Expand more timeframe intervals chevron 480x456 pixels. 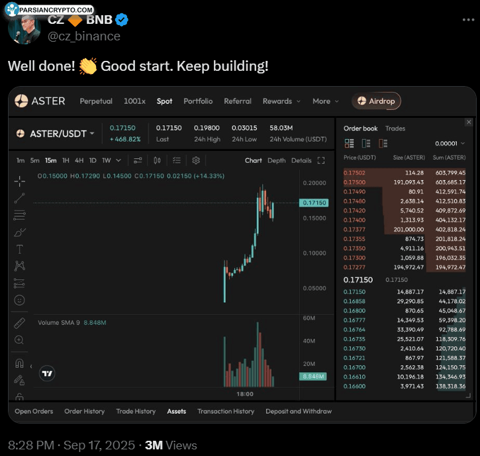[119, 160]
